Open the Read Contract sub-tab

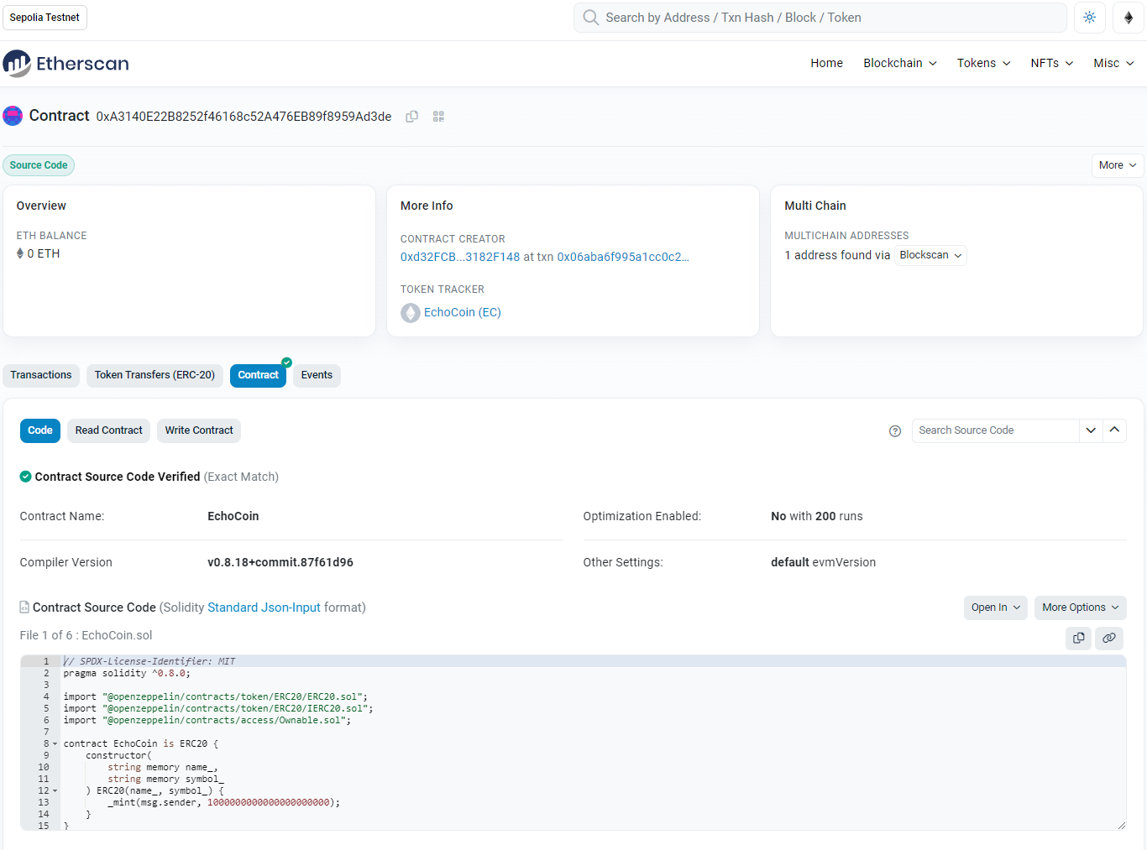109,430
